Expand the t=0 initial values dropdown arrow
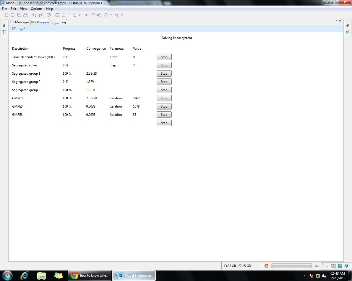352x281 pixels. (x=111, y=15)
